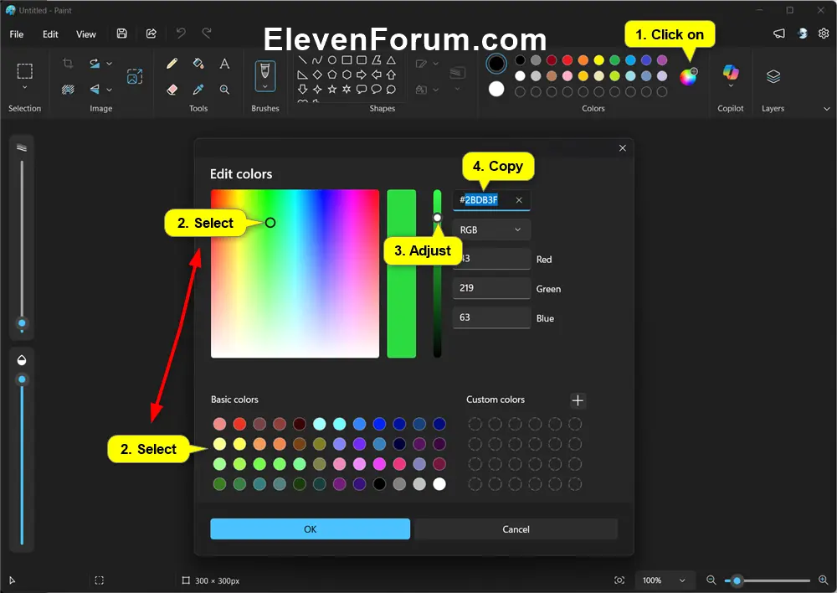
Task: Click the color spectrum selector circle
Action: [x=270, y=223]
